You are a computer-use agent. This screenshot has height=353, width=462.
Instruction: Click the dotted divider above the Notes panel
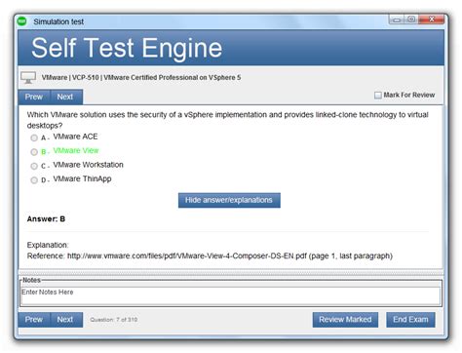231,272
